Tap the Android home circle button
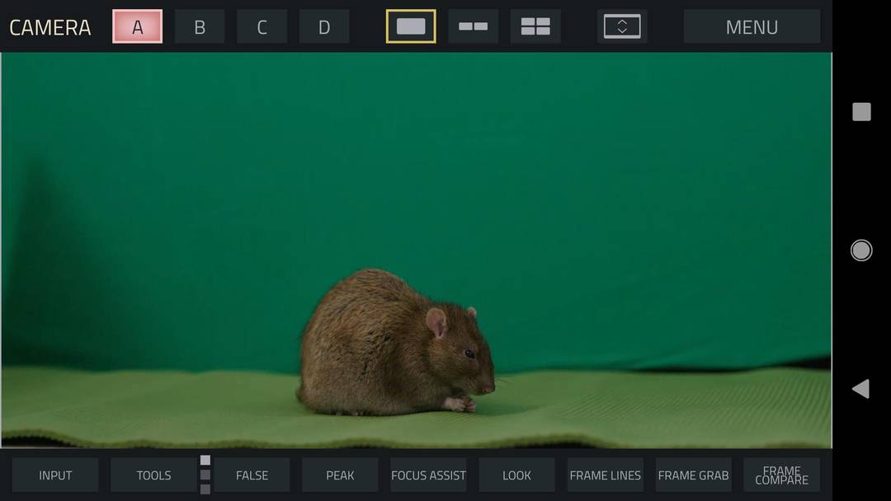The height and width of the screenshot is (501, 891). point(860,250)
